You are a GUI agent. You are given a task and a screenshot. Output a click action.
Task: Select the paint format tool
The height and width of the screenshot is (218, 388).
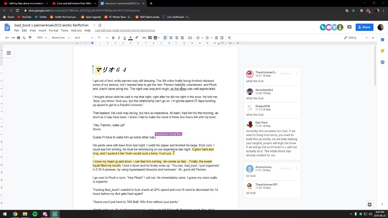[x=30, y=38]
